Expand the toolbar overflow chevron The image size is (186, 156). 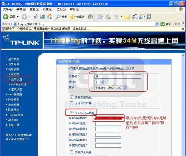click(x=183, y=23)
